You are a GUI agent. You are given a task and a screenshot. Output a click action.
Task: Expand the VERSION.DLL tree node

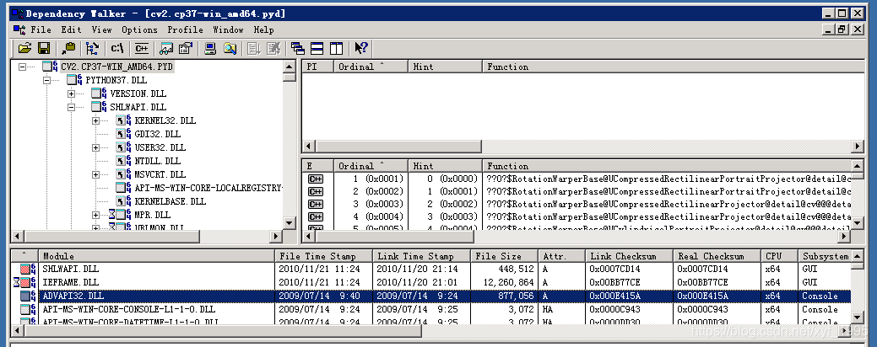(72, 93)
